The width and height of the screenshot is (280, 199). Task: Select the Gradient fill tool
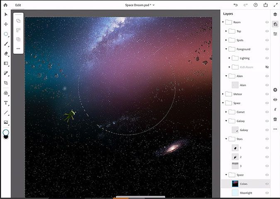pyautogui.click(x=6, y=63)
